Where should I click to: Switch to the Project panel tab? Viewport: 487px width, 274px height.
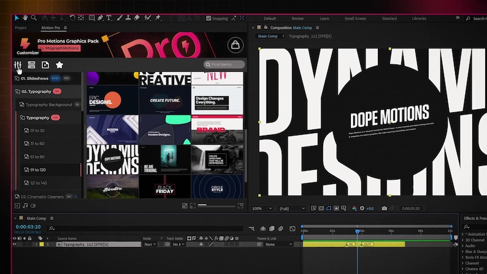tap(20, 28)
